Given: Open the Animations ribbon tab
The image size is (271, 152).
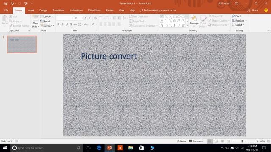Looking at the screenshot, I should [76, 10].
